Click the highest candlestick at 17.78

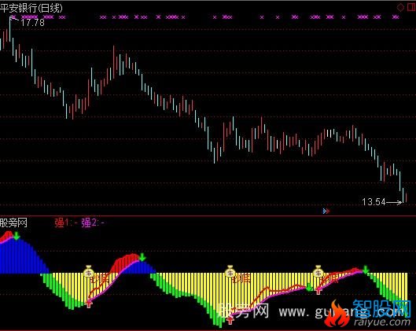(x=9, y=29)
